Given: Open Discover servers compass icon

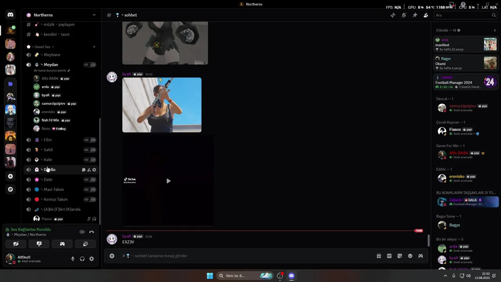Looking at the screenshot, I should click(11, 189).
